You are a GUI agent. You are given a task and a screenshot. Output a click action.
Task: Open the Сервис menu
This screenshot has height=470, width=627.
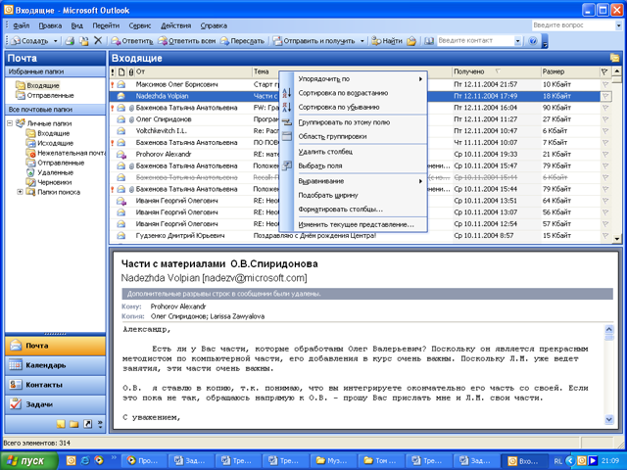click(140, 25)
